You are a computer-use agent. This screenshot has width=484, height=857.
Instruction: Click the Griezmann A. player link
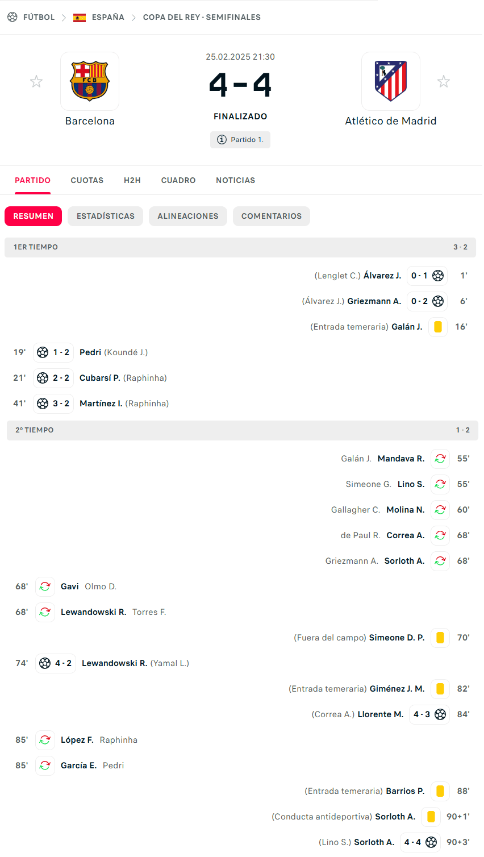tap(373, 301)
